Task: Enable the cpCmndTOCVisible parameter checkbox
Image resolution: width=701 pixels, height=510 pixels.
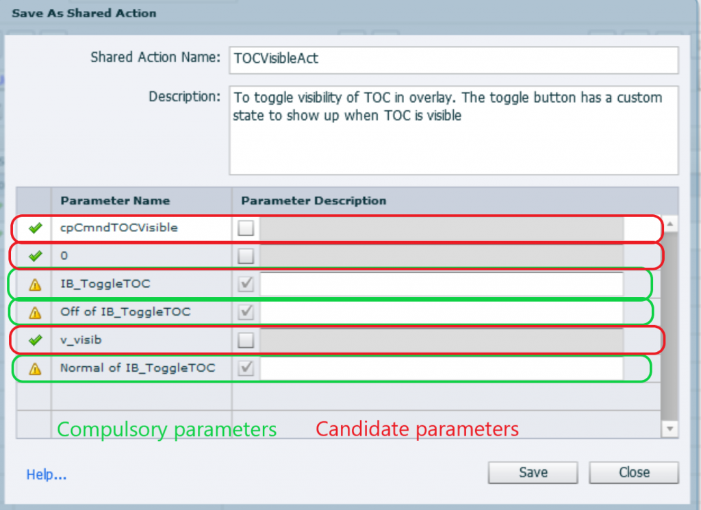Action: click(246, 228)
